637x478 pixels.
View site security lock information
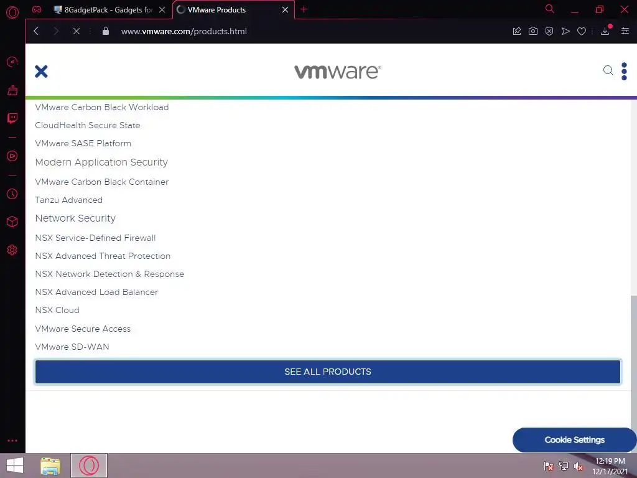106,31
